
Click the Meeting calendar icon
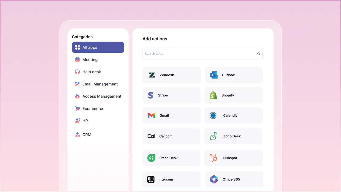click(x=78, y=60)
